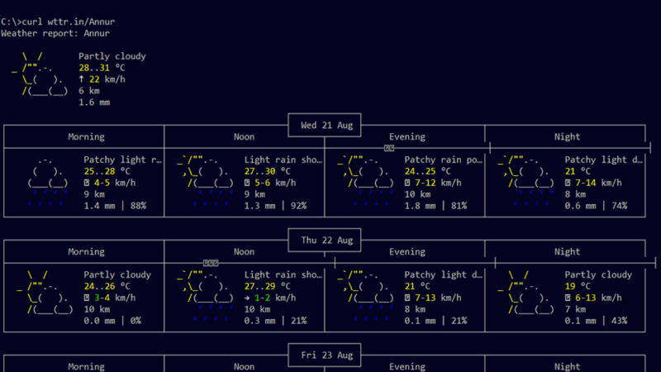This screenshot has width=661, height=372.
Task: Select Wednesday's 'Morning' column header
Action: point(87,136)
